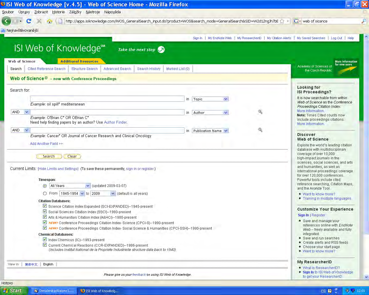
Task: Open the Soubor menu
Action: point(8,12)
